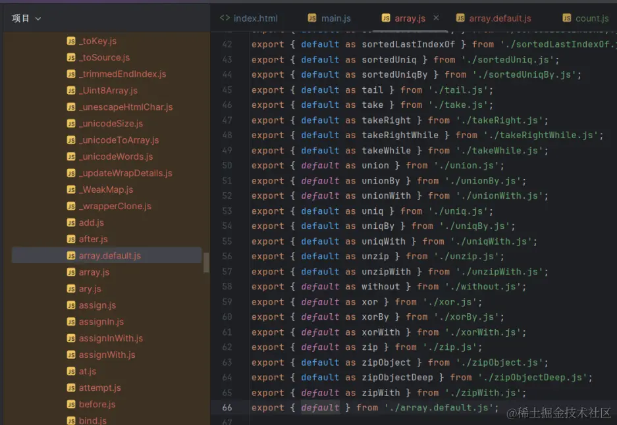Click the './without.js' path string
Screen dimensions: 617x425
tap(483, 287)
